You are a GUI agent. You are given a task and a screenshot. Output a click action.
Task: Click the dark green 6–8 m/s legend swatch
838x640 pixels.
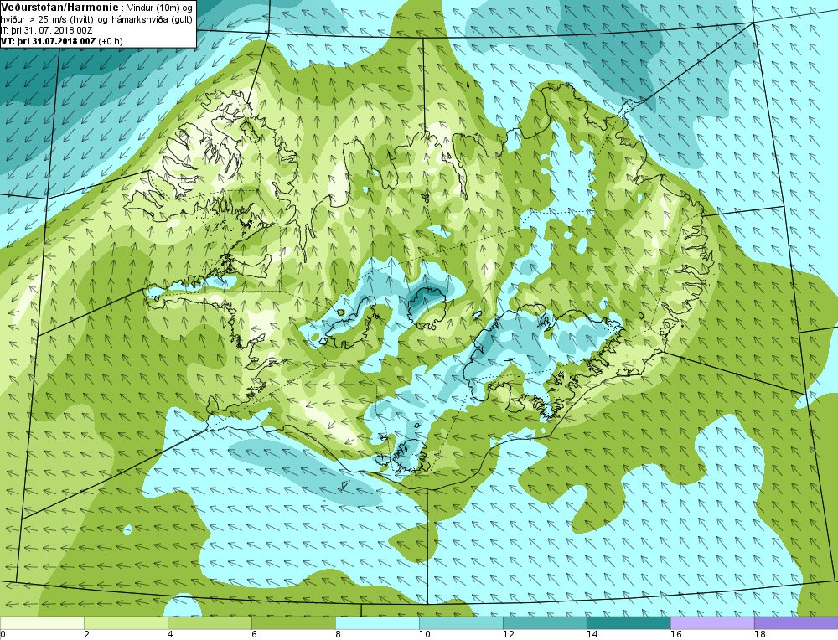(293, 623)
